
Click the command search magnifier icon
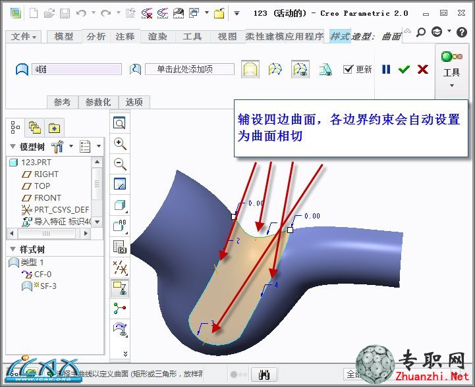(x=420, y=32)
